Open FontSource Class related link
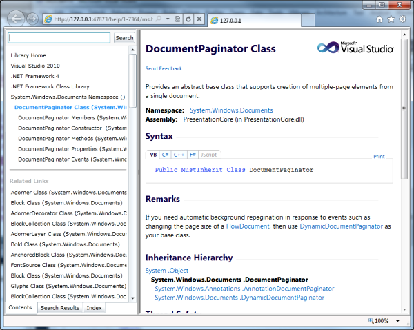Viewport: 414px width, 330px height. click(68, 265)
